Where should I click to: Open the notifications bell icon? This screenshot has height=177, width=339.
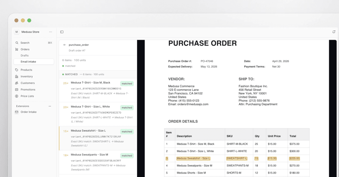(334, 32)
